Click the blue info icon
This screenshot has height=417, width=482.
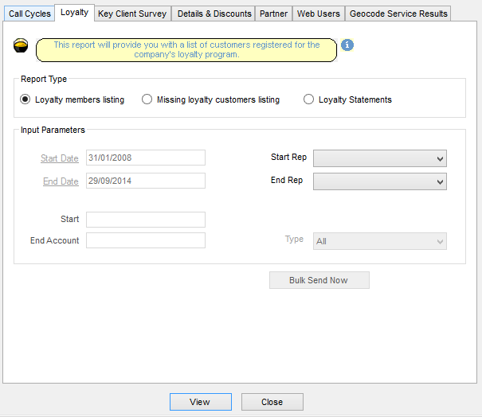[x=347, y=45]
